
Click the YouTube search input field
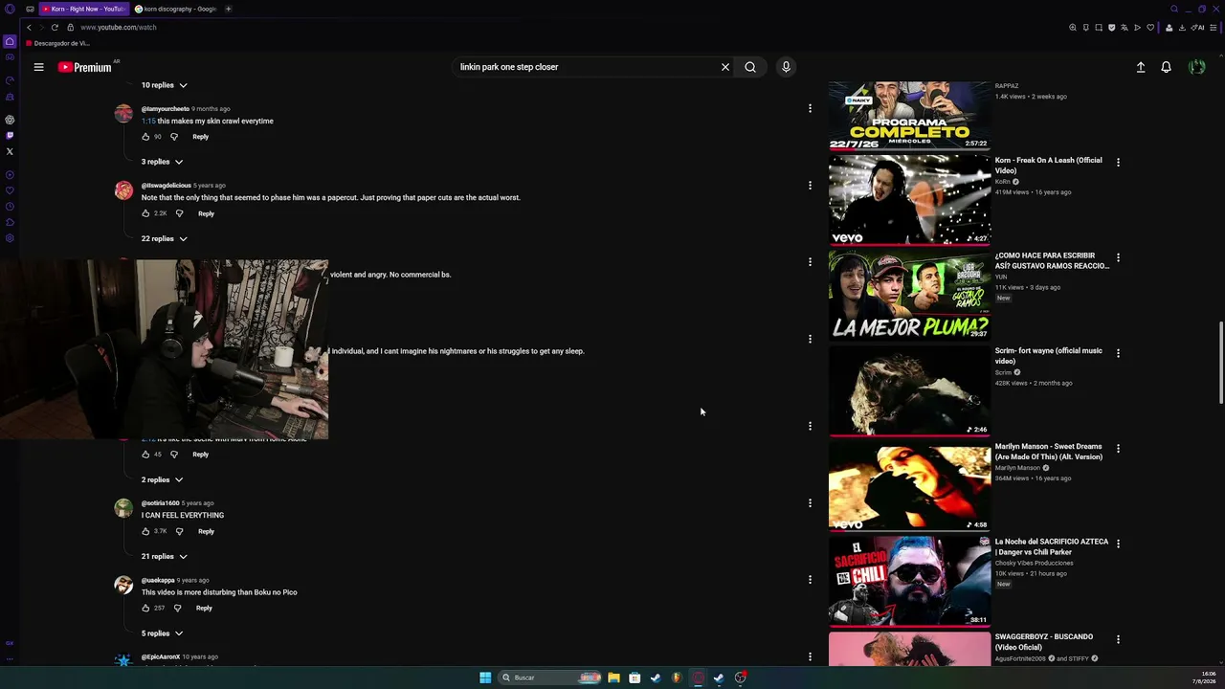coord(586,67)
